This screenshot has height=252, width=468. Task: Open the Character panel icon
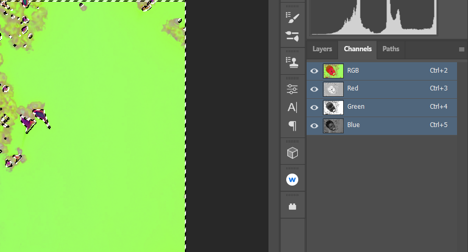tap(292, 107)
